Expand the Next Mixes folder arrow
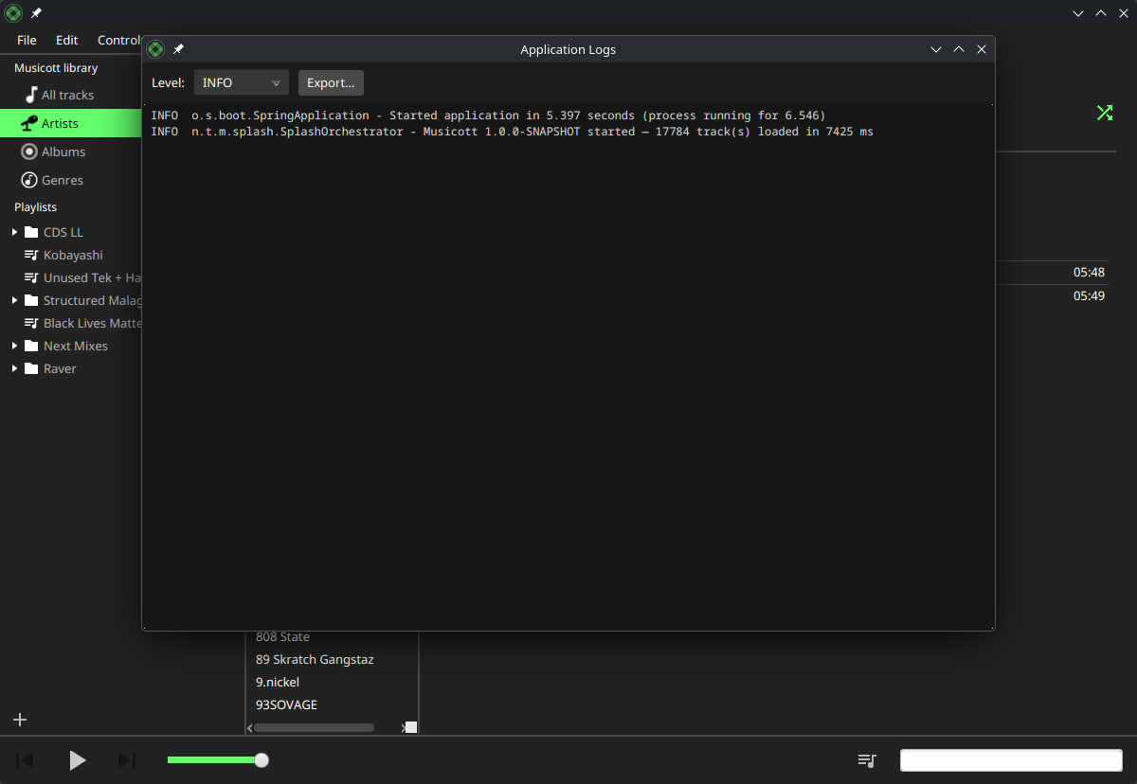Image resolution: width=1137 pixels, height=784 pixels. (x=14, y=346)
